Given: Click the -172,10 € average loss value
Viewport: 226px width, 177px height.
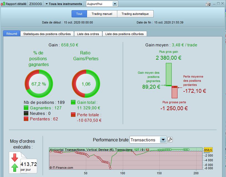Looking at the screenshot, I should pos(195,91).
